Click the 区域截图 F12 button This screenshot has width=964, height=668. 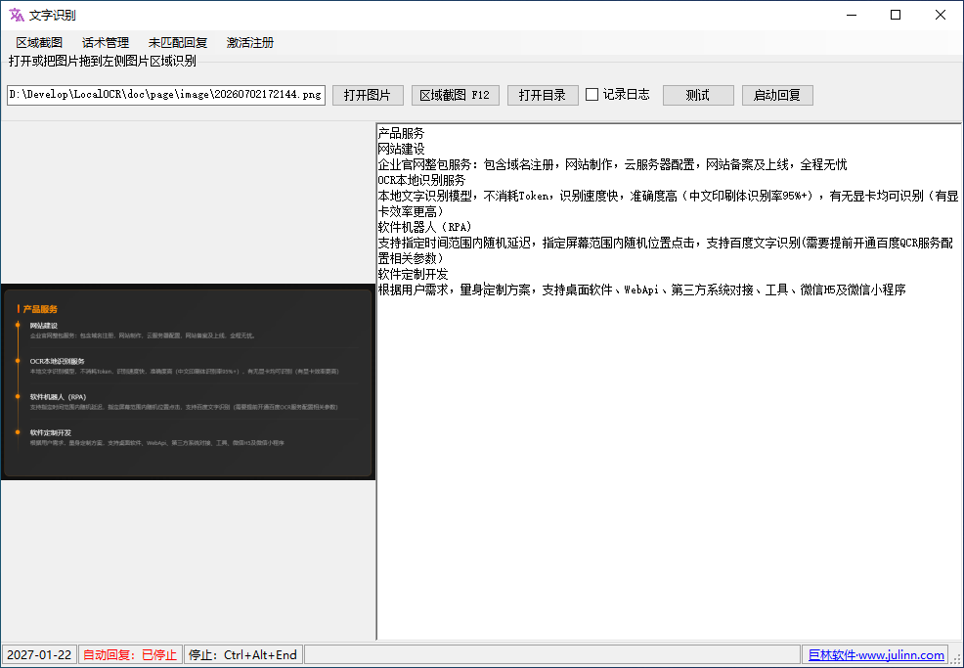455,95
